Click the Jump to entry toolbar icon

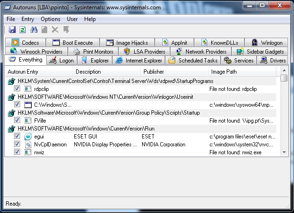66,30
